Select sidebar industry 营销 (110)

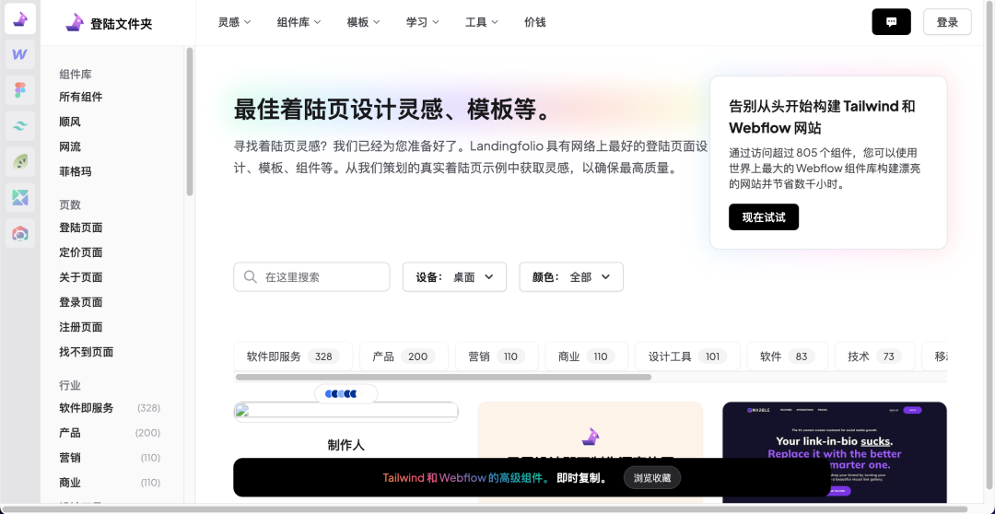click(x=110, y=458)
